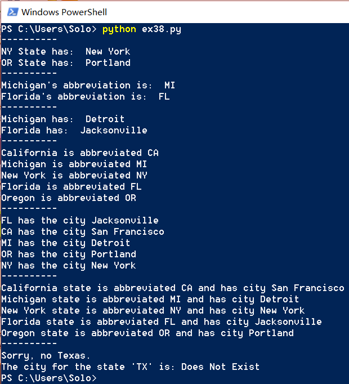This screenshot has width=349, height=384.
Task: Click the yellow python command word
Action: click(119, 30)
